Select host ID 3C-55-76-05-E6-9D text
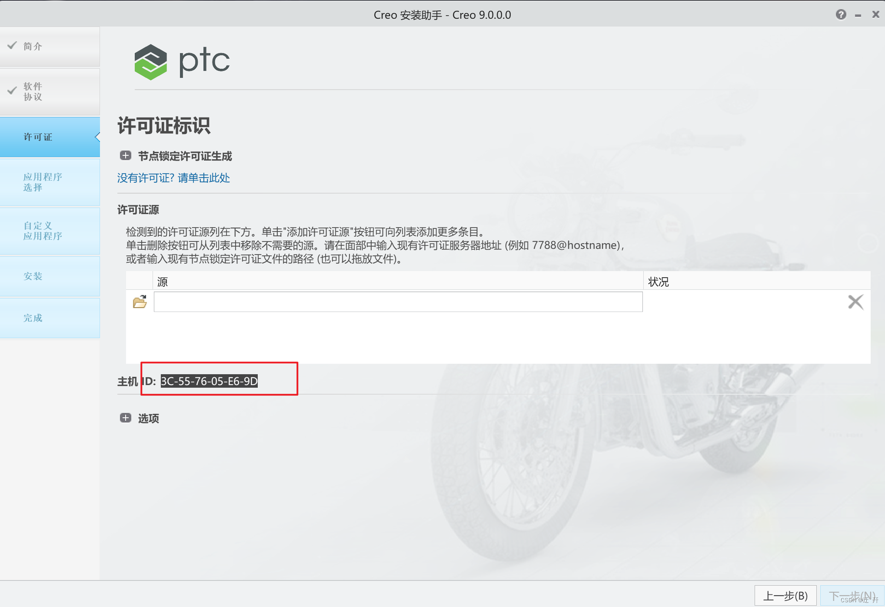 (x=209, y=381)
